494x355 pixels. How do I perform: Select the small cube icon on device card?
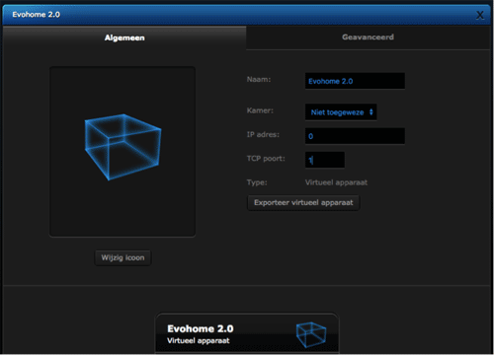point(311,334)
